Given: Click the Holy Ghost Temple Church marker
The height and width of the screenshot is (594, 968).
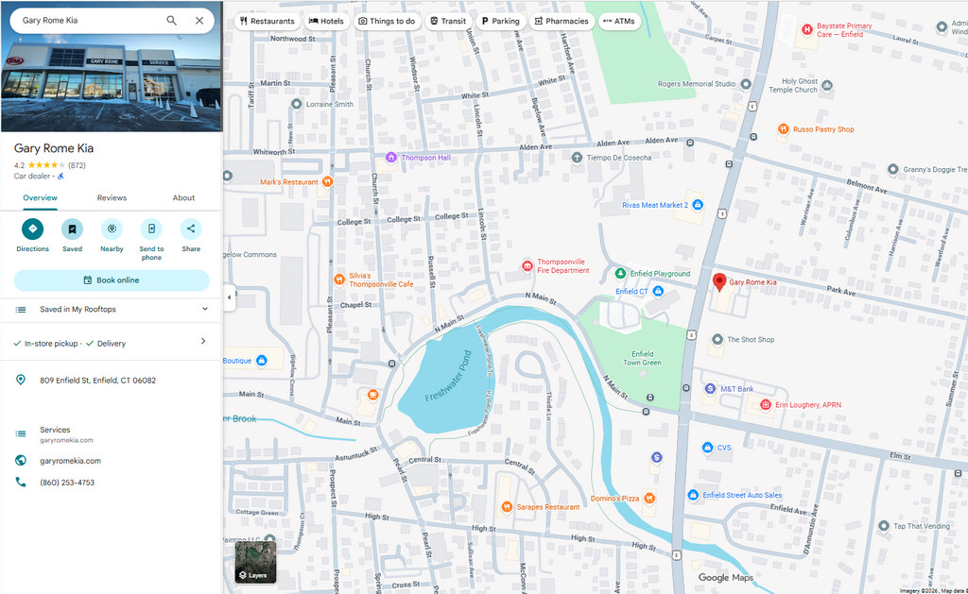Looking at the screenshot, I should [827, 85].
